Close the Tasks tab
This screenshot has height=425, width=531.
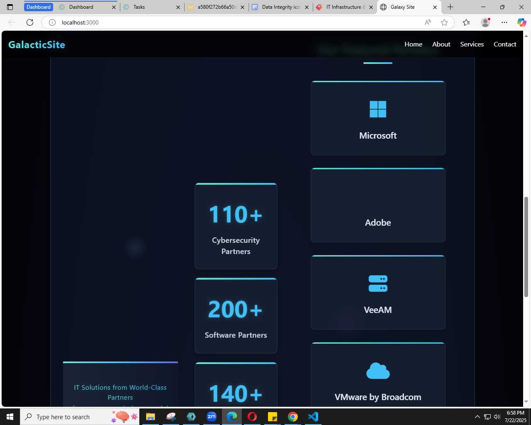click(178, 7)
